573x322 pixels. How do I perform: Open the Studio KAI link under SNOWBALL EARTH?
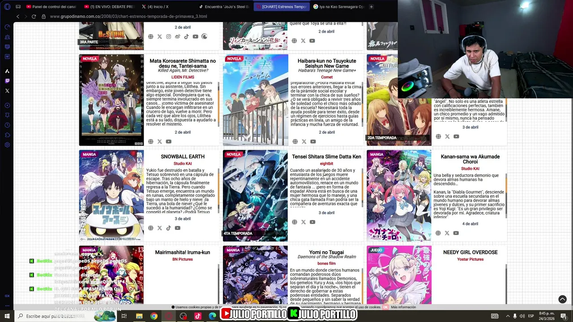click(183, 164)
